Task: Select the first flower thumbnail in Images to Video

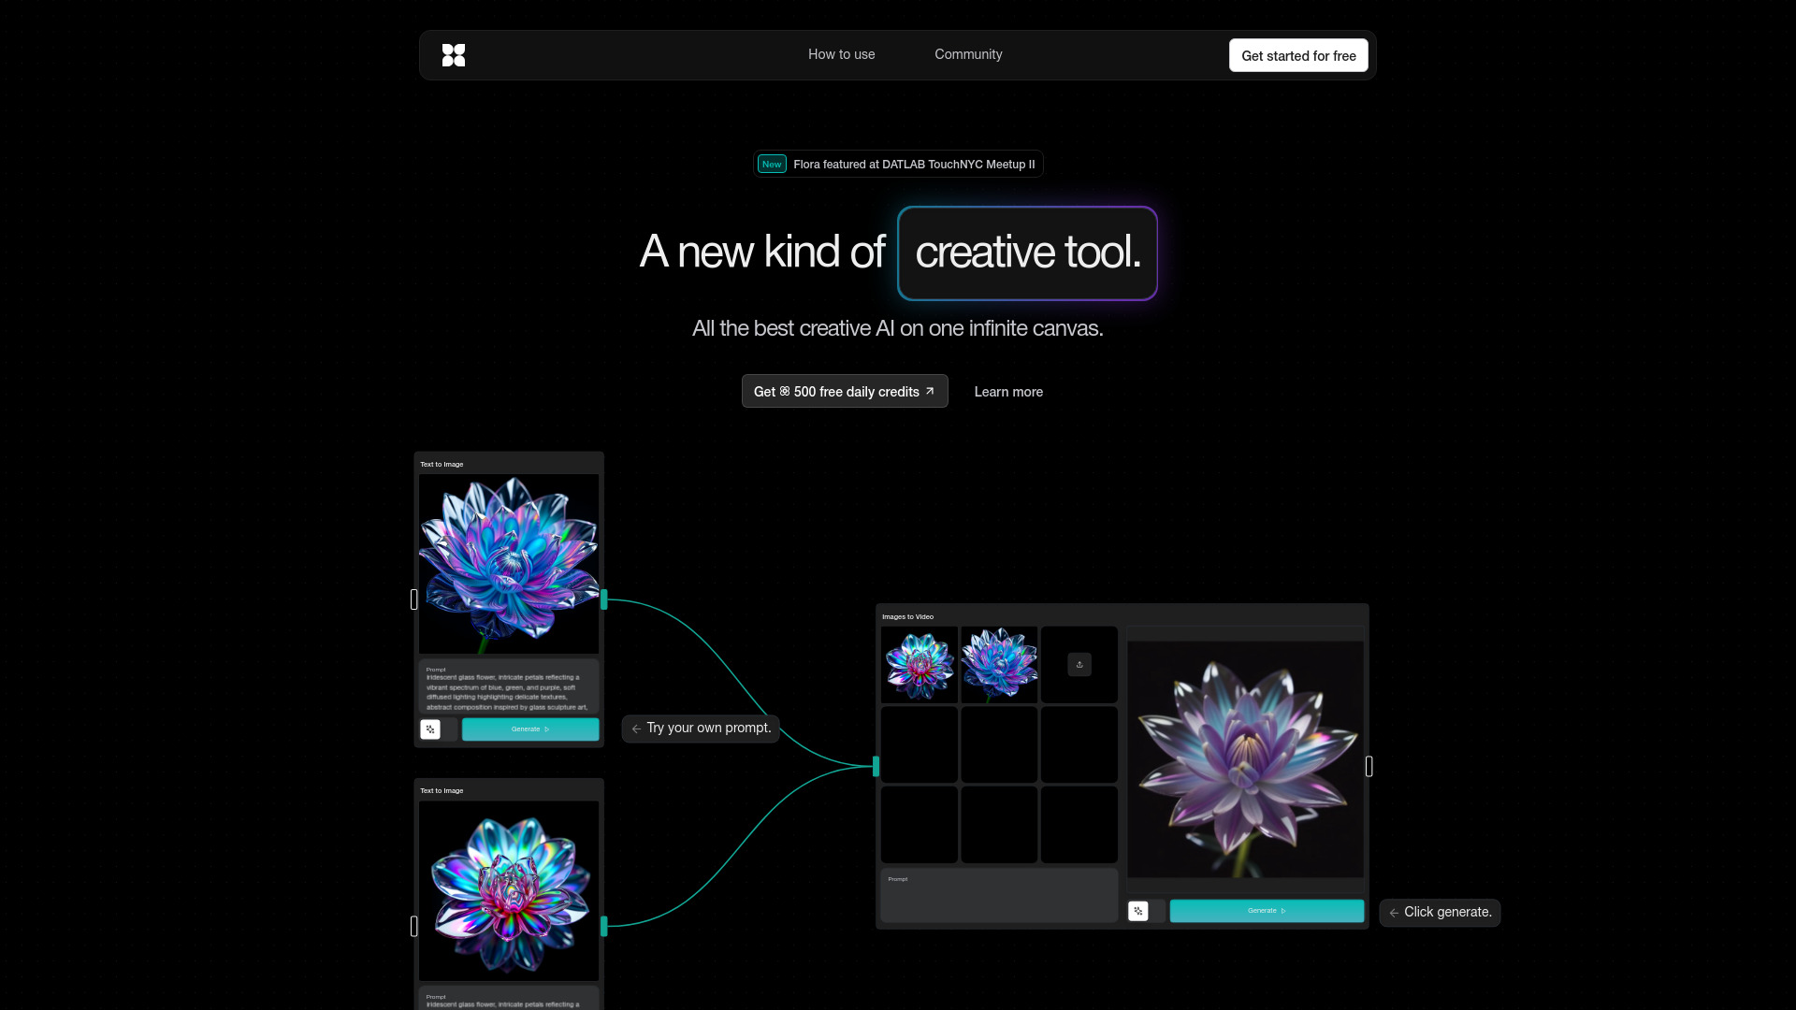Action: [919, 664]
